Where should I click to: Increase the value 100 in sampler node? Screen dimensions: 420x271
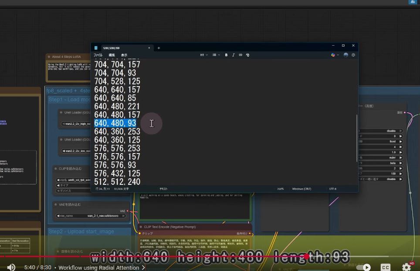point(401,174)
